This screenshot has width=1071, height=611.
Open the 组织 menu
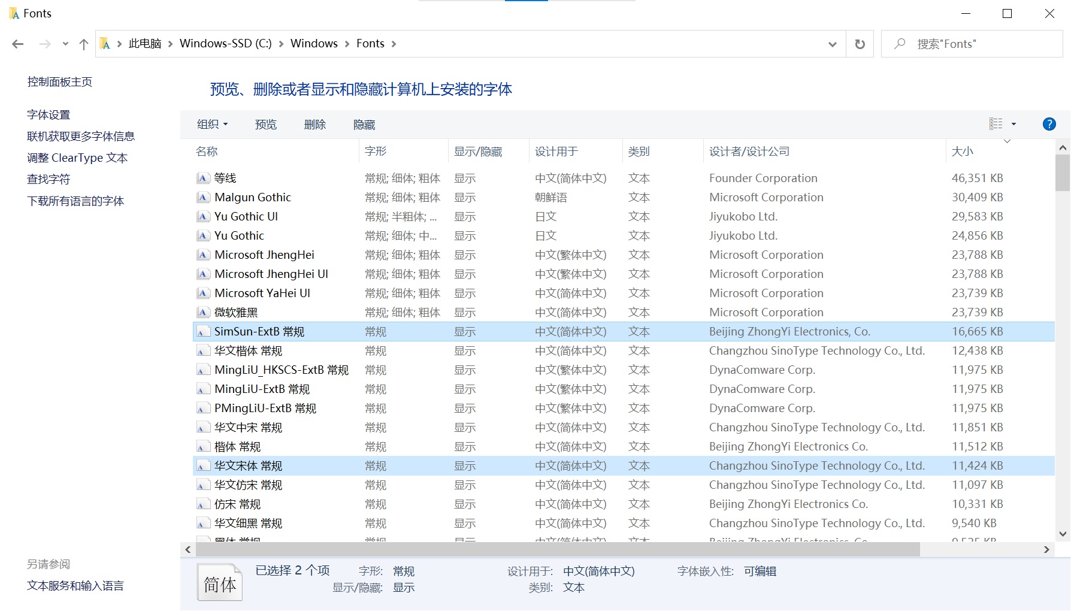tap(213, 124)
